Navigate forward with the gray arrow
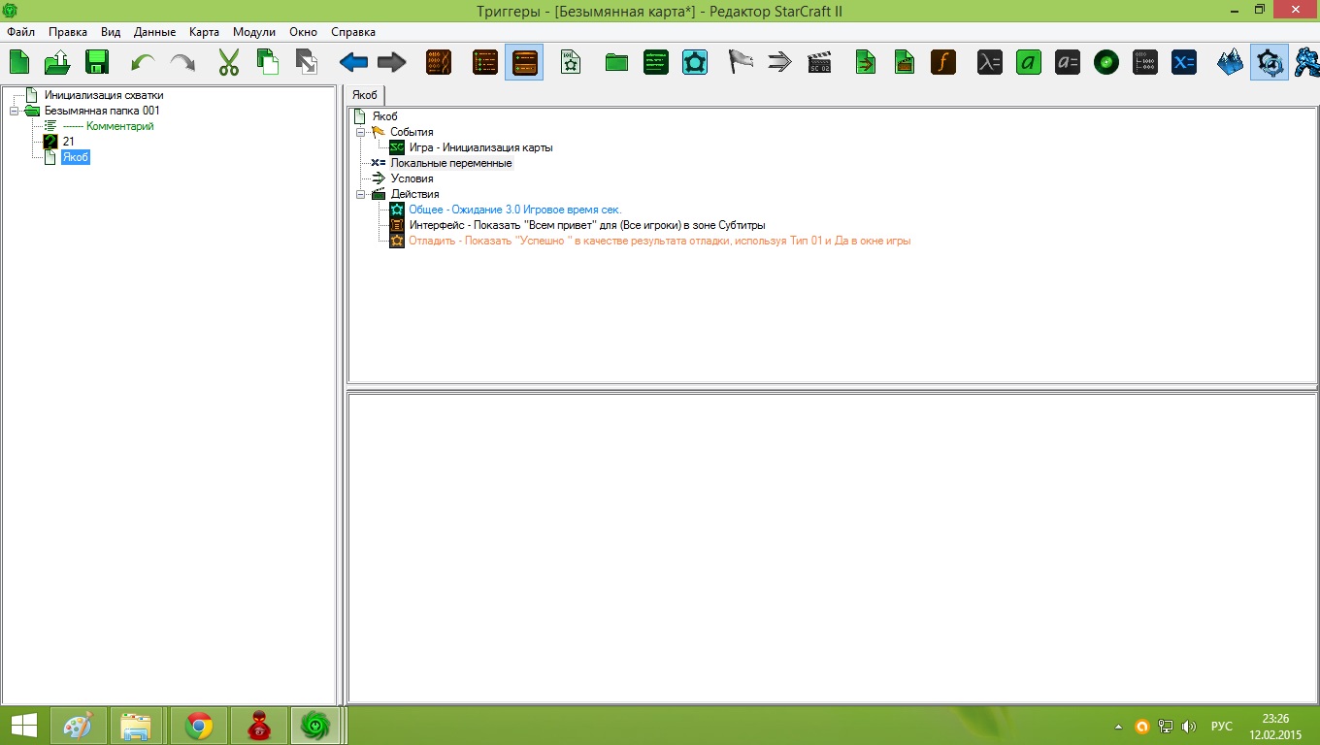Image resolution: width=1320 pixels, height=745 pixels. tap(392, 63)
